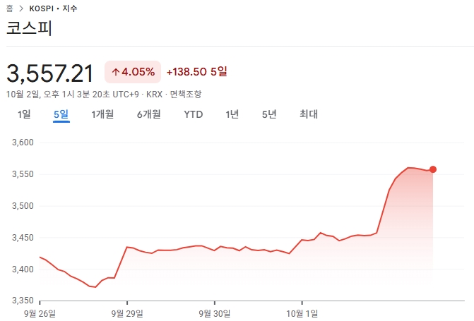Click the +138.50 5일 change text
The image size is (474, 321).
(x=196, y=72)
